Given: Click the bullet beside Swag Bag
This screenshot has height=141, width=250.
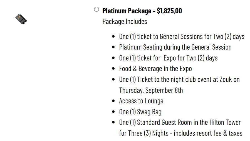Looking at the screenshot, I should coord(113,112).
